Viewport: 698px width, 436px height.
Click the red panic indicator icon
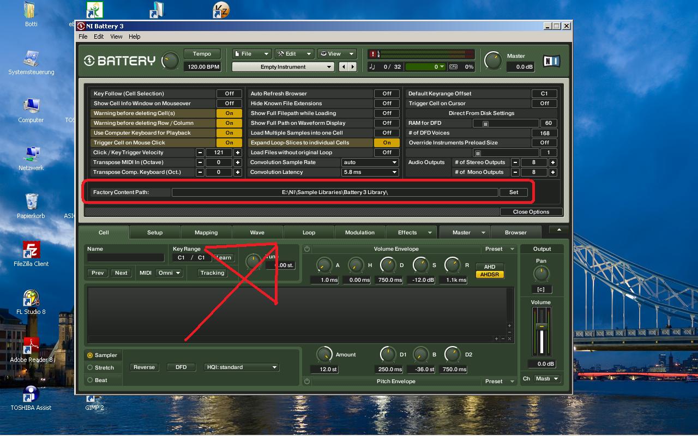373,54
